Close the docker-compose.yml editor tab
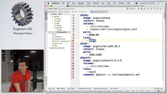167x94 pixels. click(x=88, y=12)
